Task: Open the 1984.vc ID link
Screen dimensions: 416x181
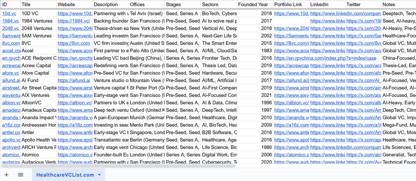Action: coord(11,21)
